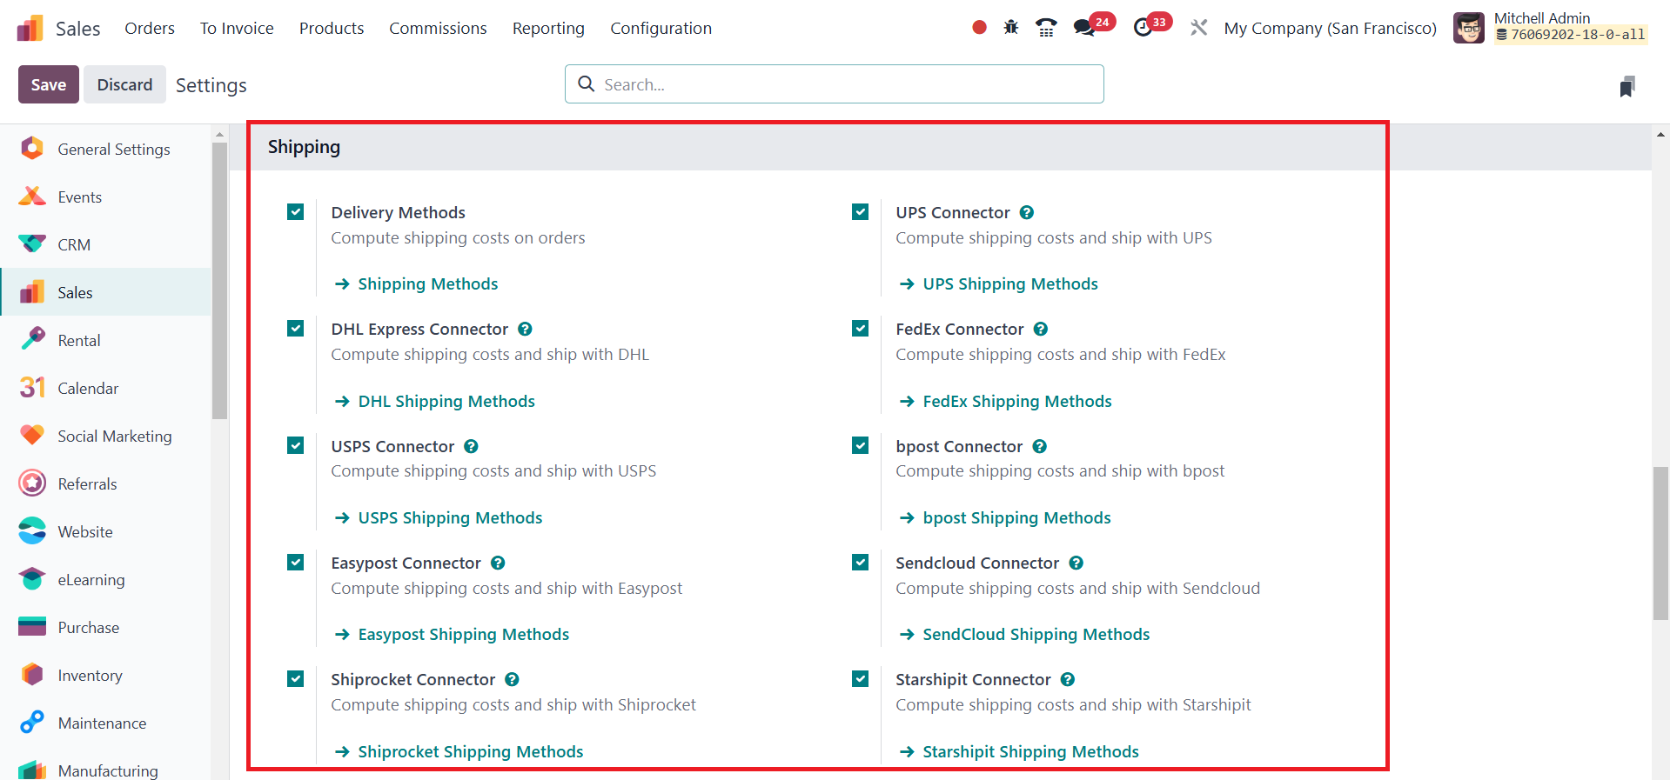Follow the UPS Shipping Methods link
Image resolution: width=1670 pixels, height=780 pixels.
point(998,284)
